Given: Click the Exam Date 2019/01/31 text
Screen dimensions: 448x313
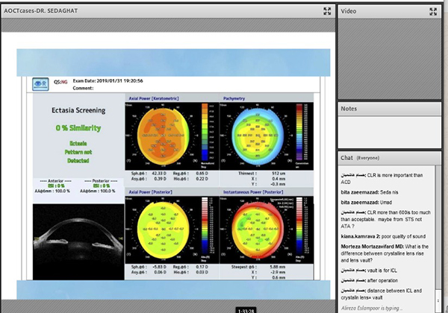Looking at the screenshot, I should pyautogui.click(x=108, y=81).
